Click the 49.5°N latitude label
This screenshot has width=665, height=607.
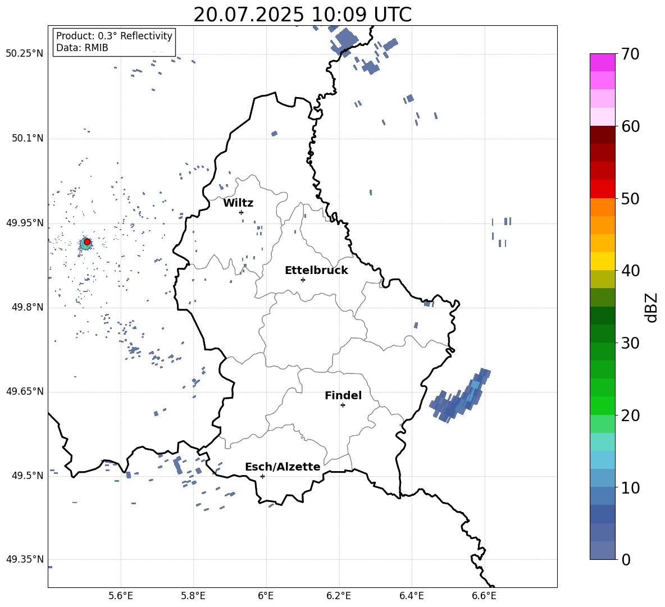coord(28,476)
